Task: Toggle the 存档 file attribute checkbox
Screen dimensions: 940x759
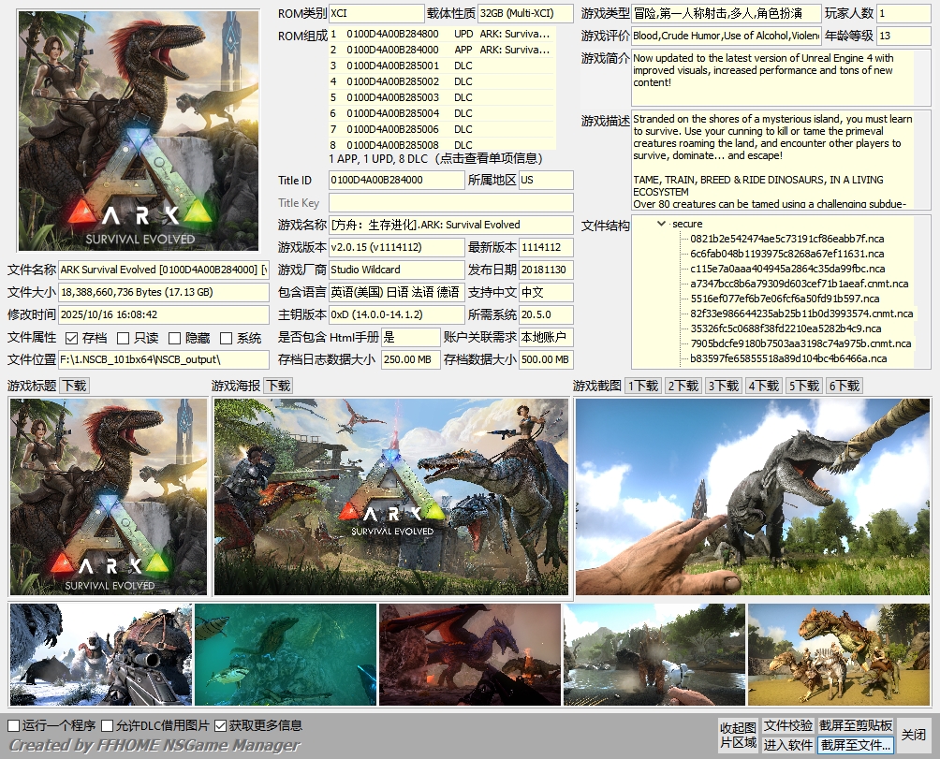Action: tap(71, 338)
